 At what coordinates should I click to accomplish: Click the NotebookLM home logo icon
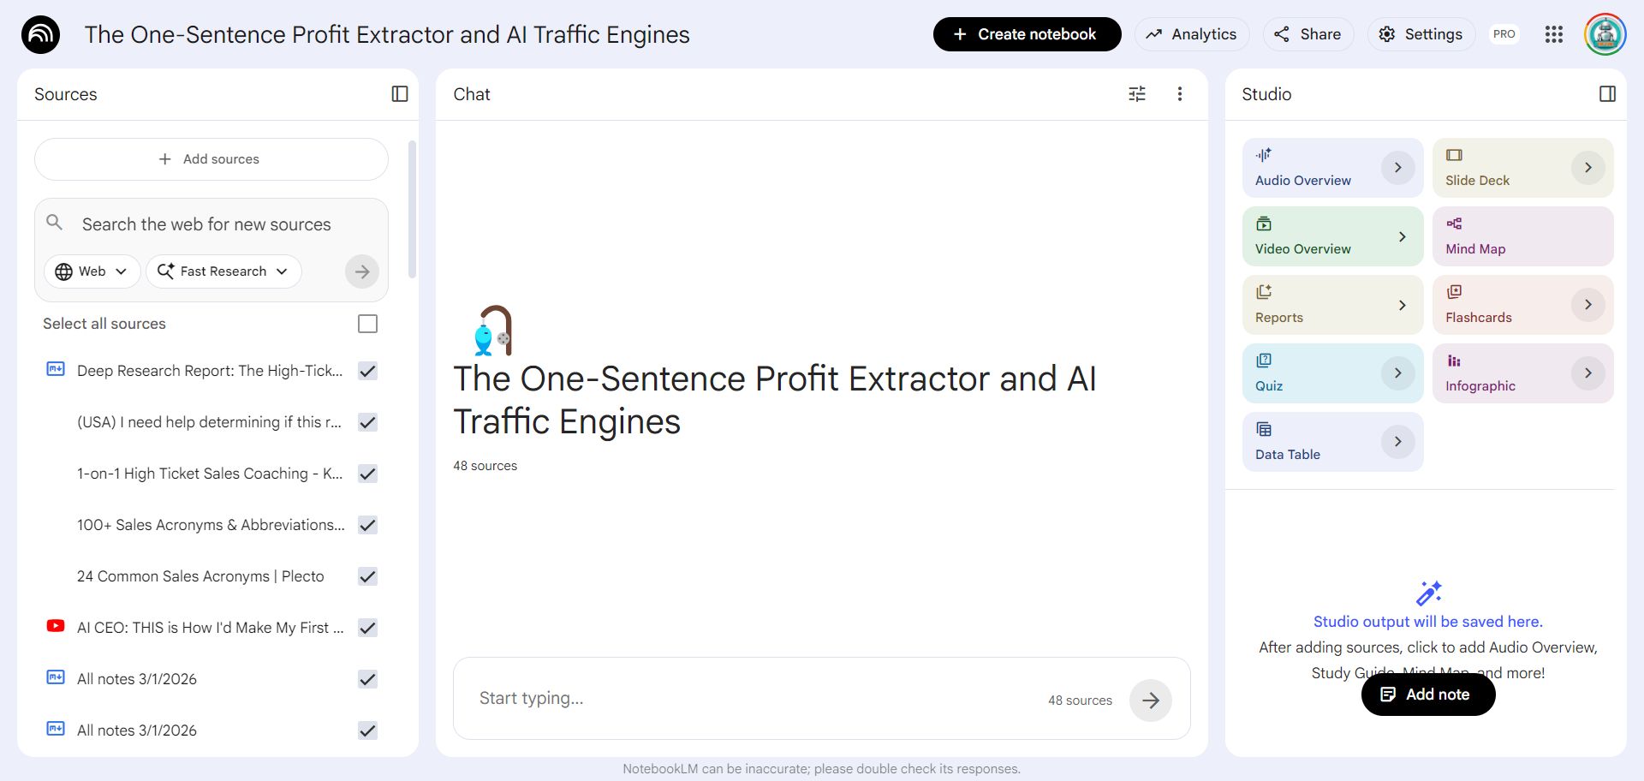pos(40,34)
